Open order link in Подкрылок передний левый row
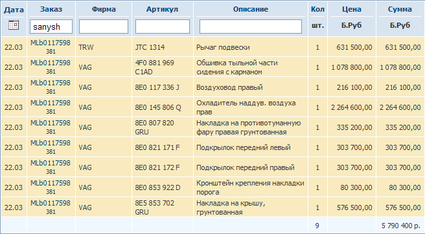 point(51,143)
